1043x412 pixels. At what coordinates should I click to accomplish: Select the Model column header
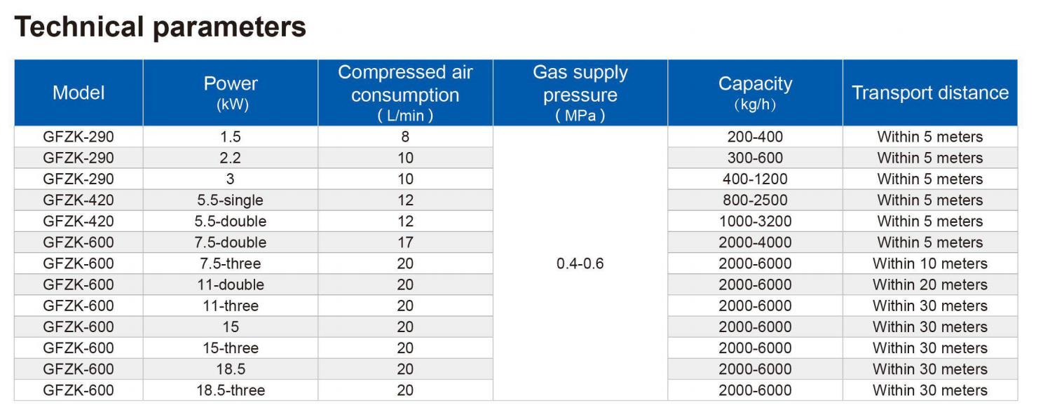click(x=79, y=92)
